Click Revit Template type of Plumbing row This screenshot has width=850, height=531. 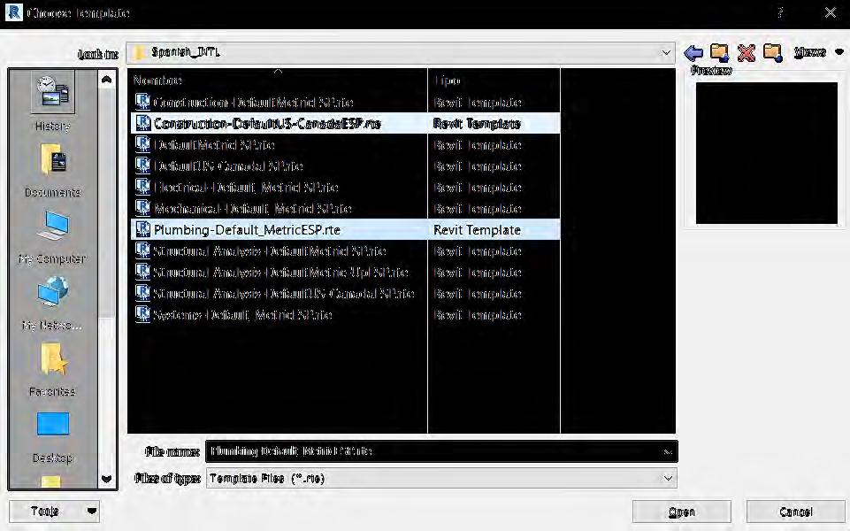(x=477, y=230)
